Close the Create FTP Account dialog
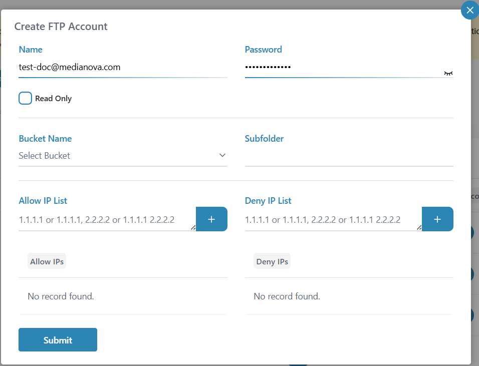 pos(469,11)
